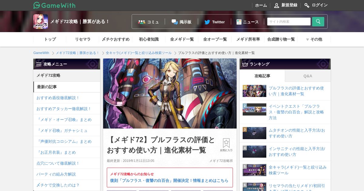
Task: Select メギド72攻略 in the sidebar menu
Action: (67, 75)
